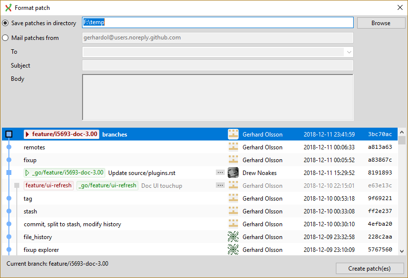Viewport: 408px width, 278px height.
Task: Select the 'fixup explorer' commit message
Action: point(41,250)
